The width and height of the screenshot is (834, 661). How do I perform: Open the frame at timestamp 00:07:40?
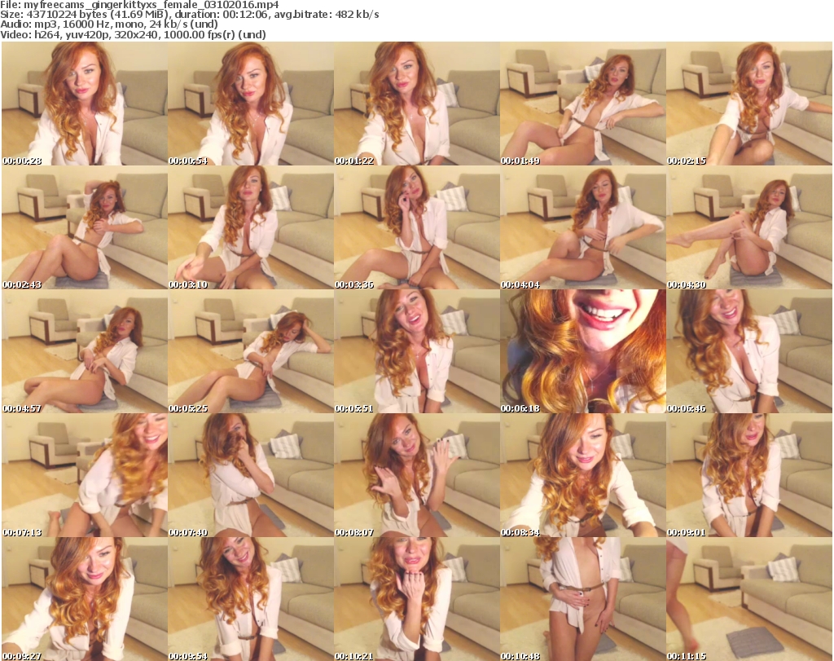click(x=251, y=475)
